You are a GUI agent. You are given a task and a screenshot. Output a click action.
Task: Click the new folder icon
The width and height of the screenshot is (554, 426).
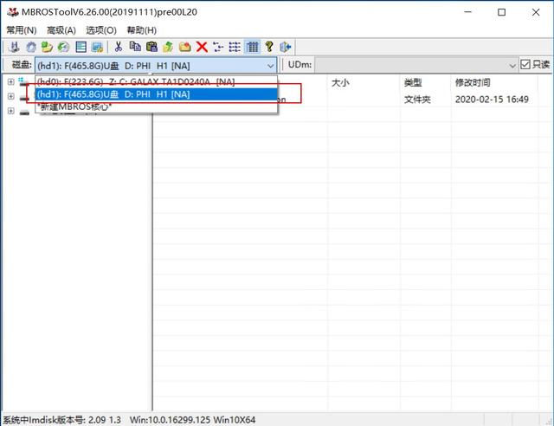pyautogui.click(x=184, y=47)
